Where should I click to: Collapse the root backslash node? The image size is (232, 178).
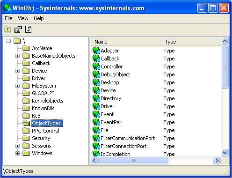pyautogui.click(x=8, y=41)
